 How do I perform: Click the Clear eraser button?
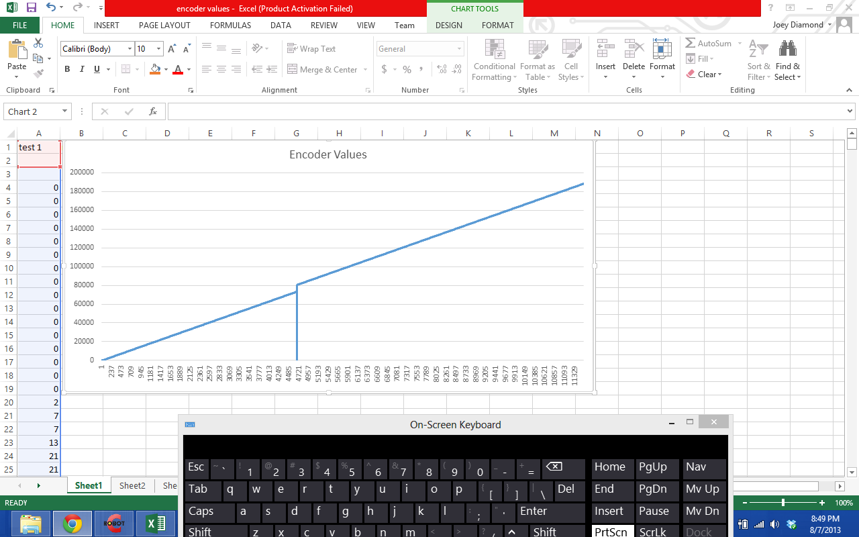point(704,74)
